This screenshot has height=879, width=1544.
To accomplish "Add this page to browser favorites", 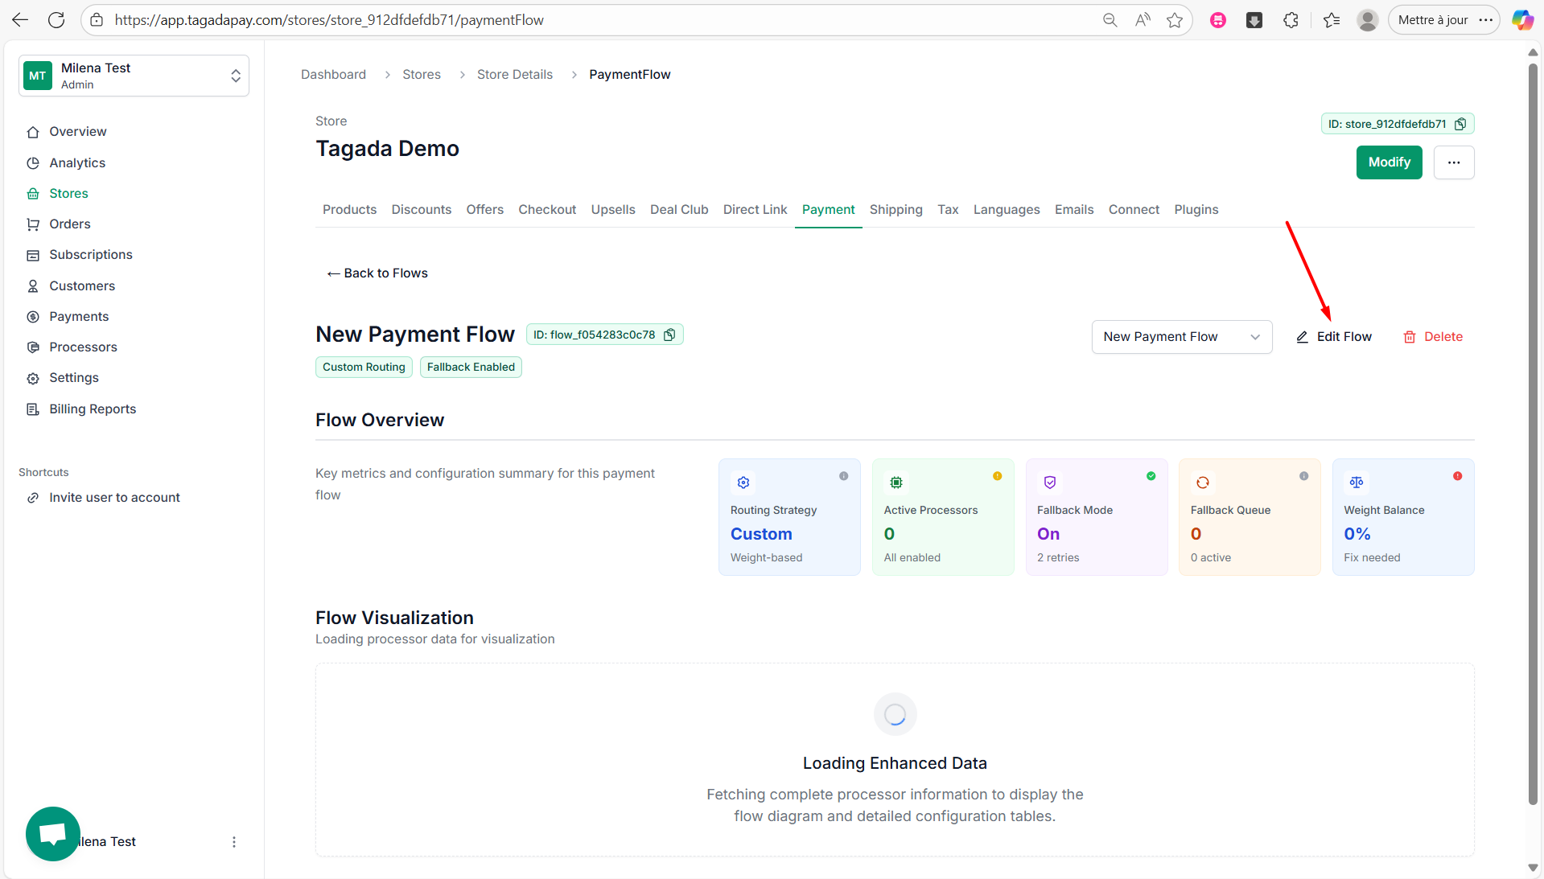I will tap(1175, 20).
